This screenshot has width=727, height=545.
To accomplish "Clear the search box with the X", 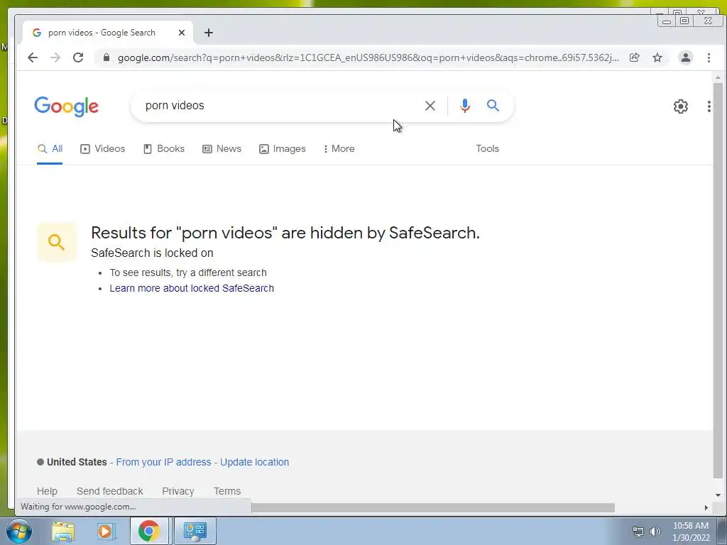I will point(430,106).
